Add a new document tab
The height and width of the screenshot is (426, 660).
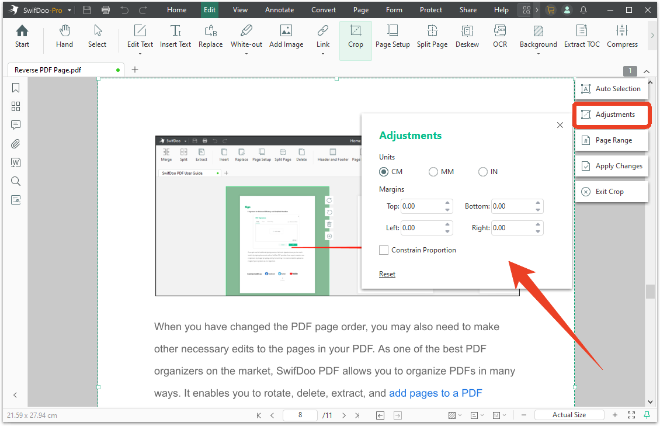pos(135,70)
